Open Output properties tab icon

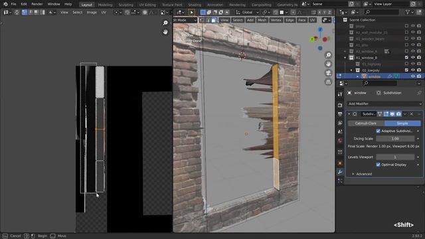340,114
